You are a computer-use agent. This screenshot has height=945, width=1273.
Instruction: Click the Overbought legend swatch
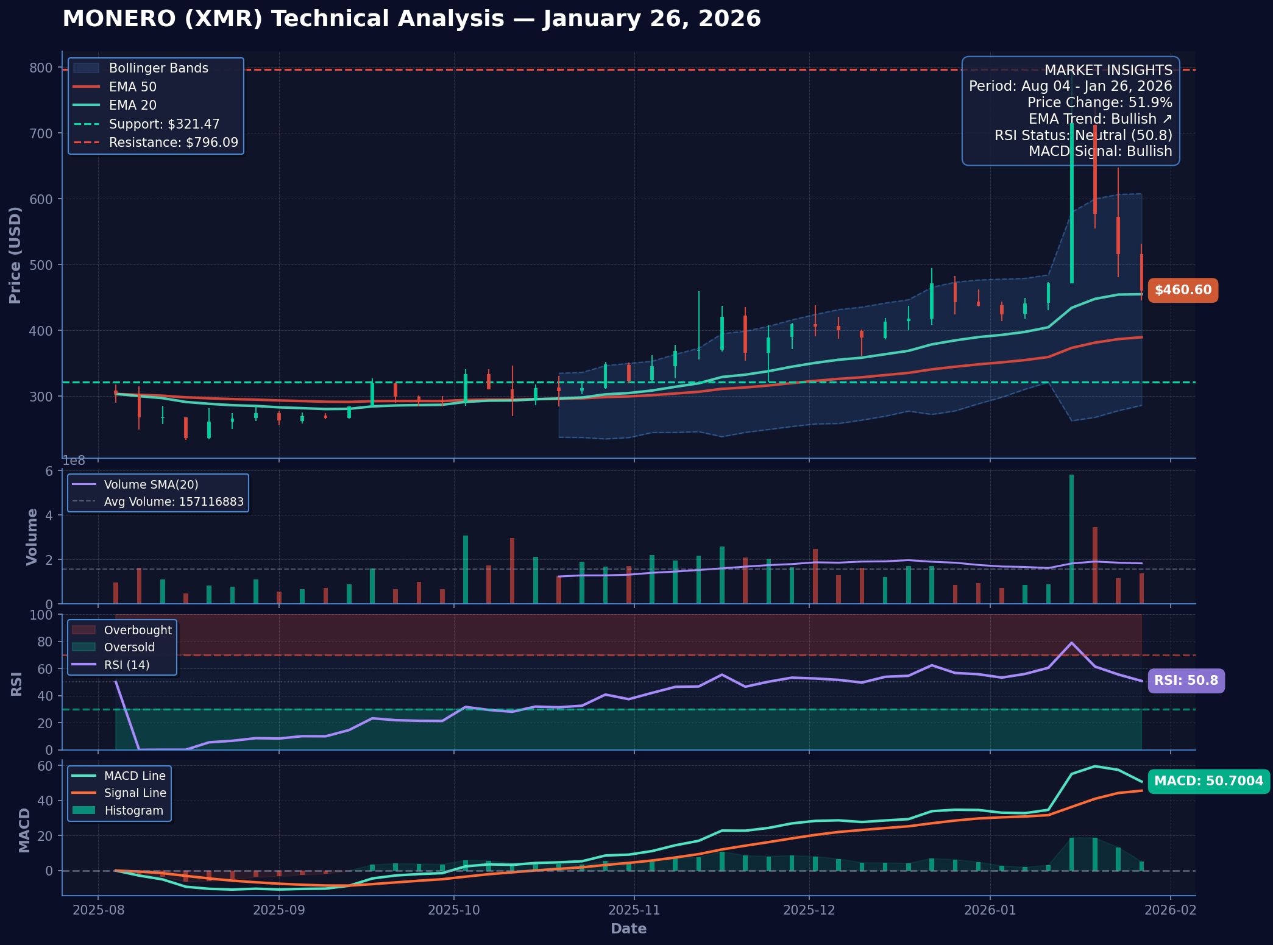click(83, 630)
